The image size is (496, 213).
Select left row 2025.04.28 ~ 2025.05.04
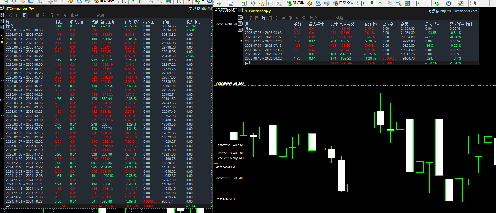108,86
